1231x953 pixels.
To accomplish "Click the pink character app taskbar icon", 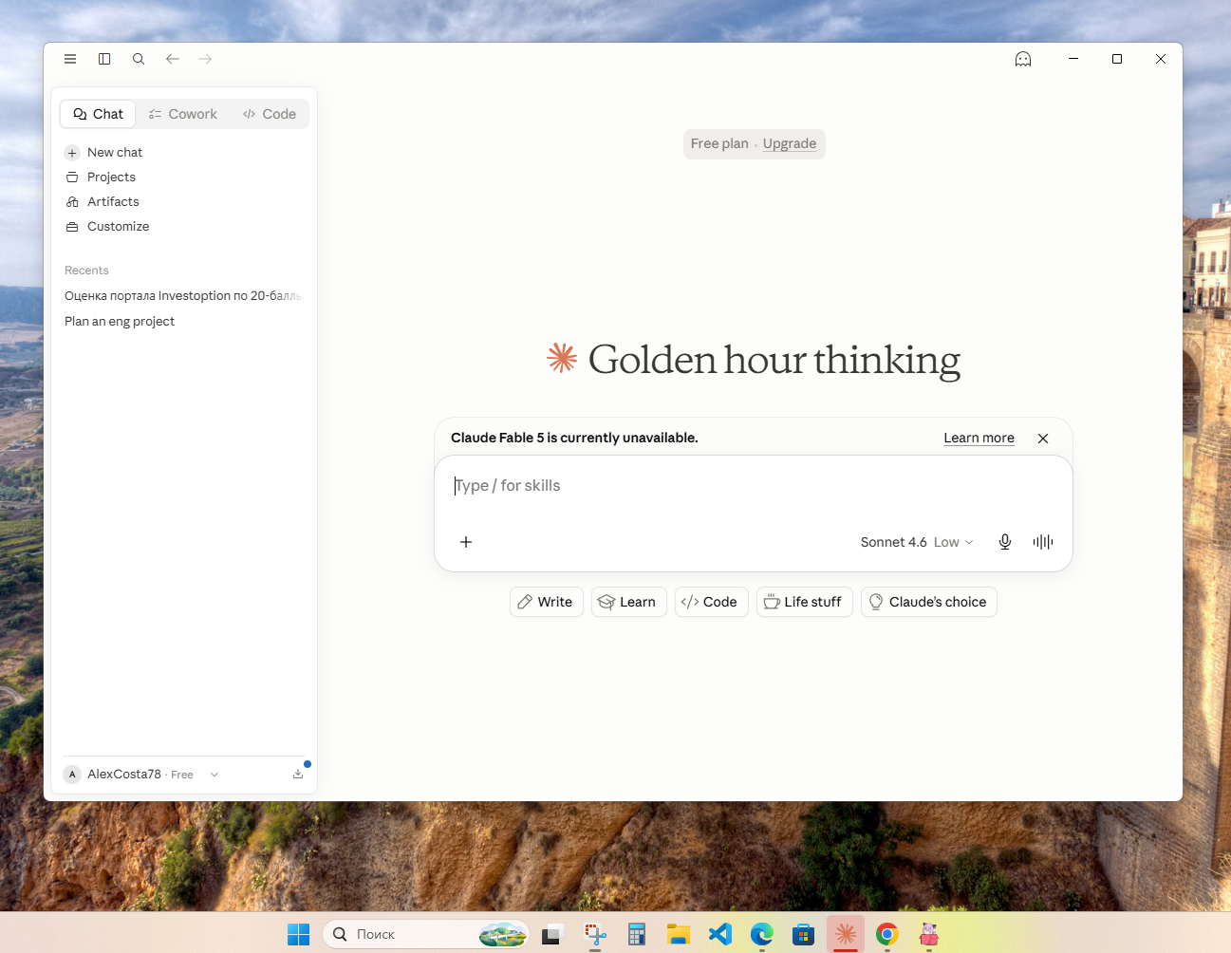I will (929, 934).
